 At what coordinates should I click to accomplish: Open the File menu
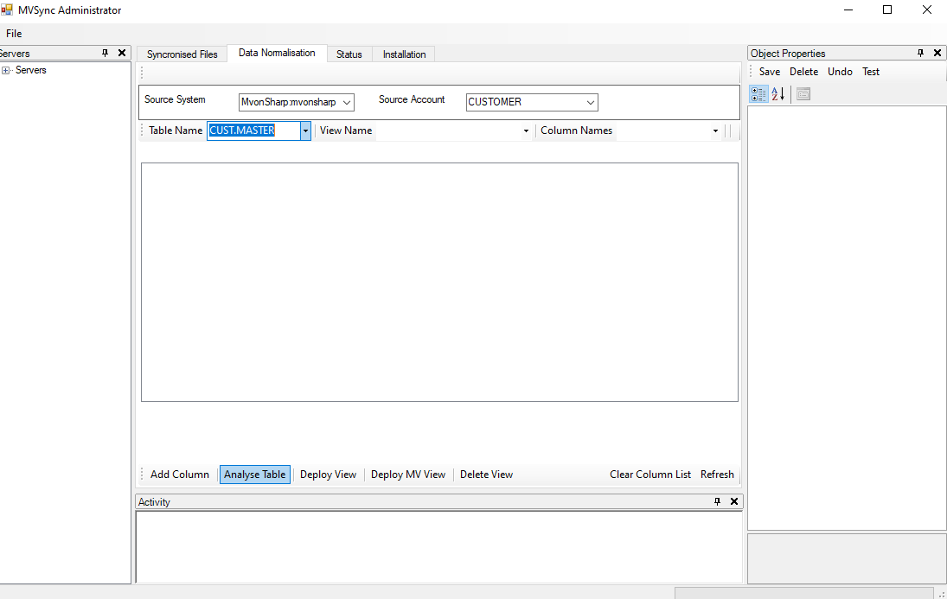(14, 34)
